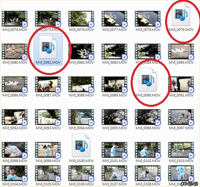Click the MVI_0108.MOV file name label
The width and height of the screenshot is (200, 187).
(x=148, y=184)
